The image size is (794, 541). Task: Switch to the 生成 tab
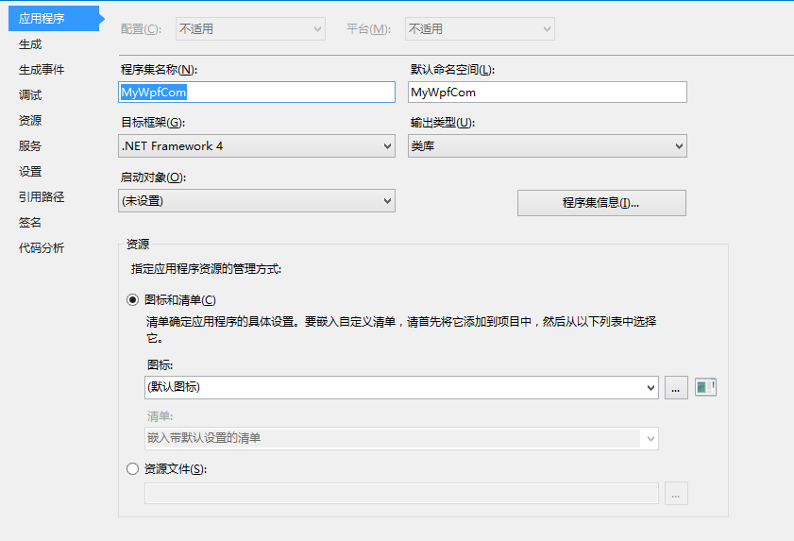click(30, 44)
